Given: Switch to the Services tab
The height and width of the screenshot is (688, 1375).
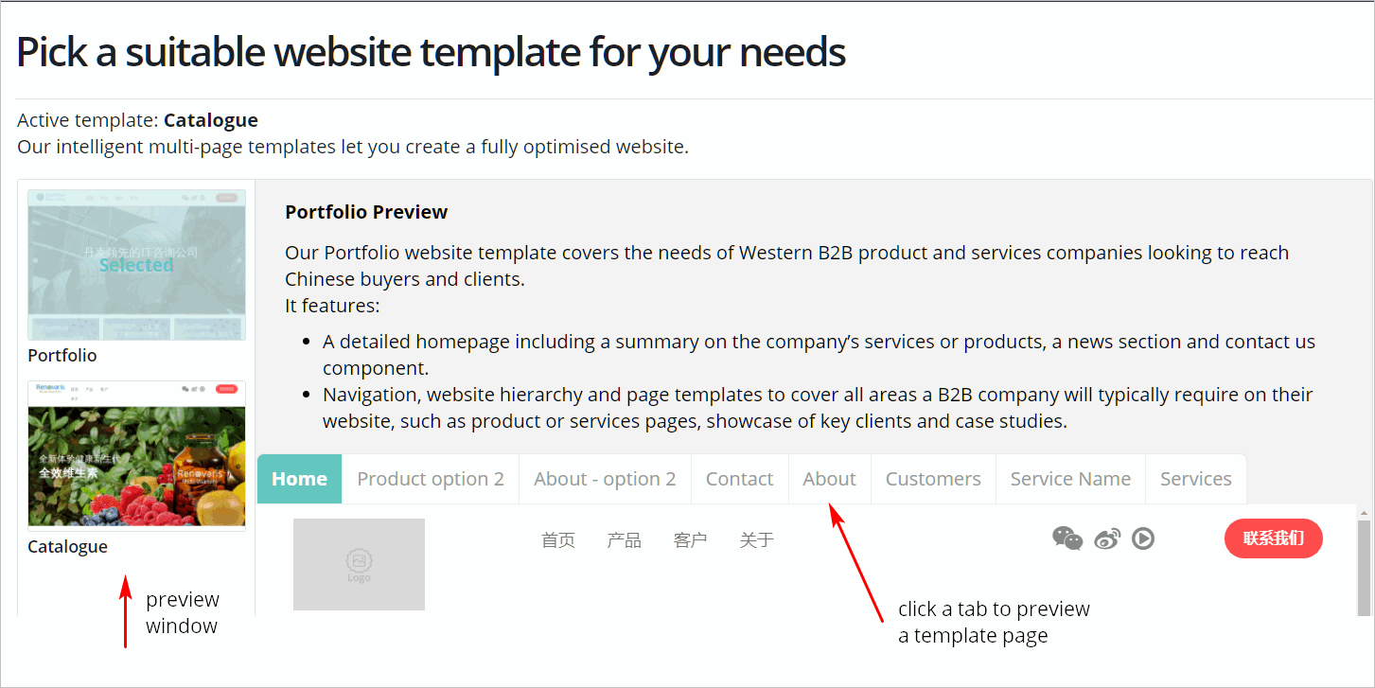Looking at the screenshot, I should pos(1195,479).
